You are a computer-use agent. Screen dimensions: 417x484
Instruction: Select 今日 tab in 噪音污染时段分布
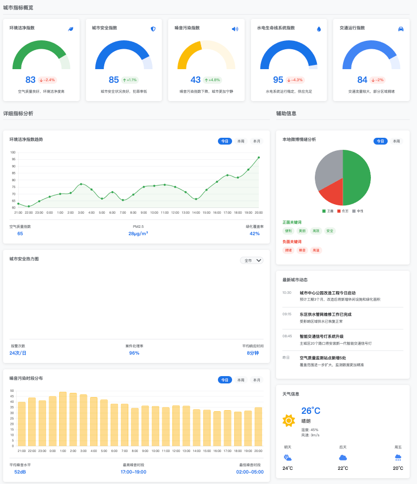(225, 380)
